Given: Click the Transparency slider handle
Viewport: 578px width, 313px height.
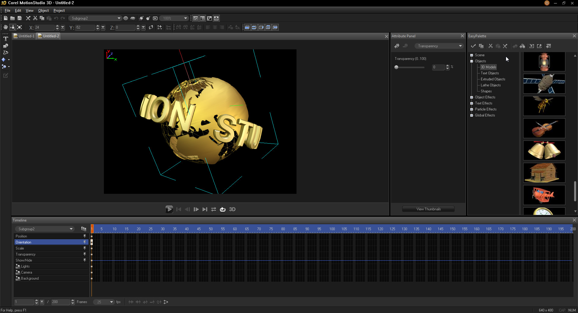Looking at the screenshot, I should 396,67.
